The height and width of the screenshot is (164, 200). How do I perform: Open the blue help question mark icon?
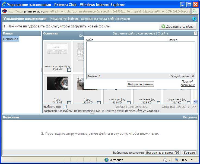(x=194, y=19)
